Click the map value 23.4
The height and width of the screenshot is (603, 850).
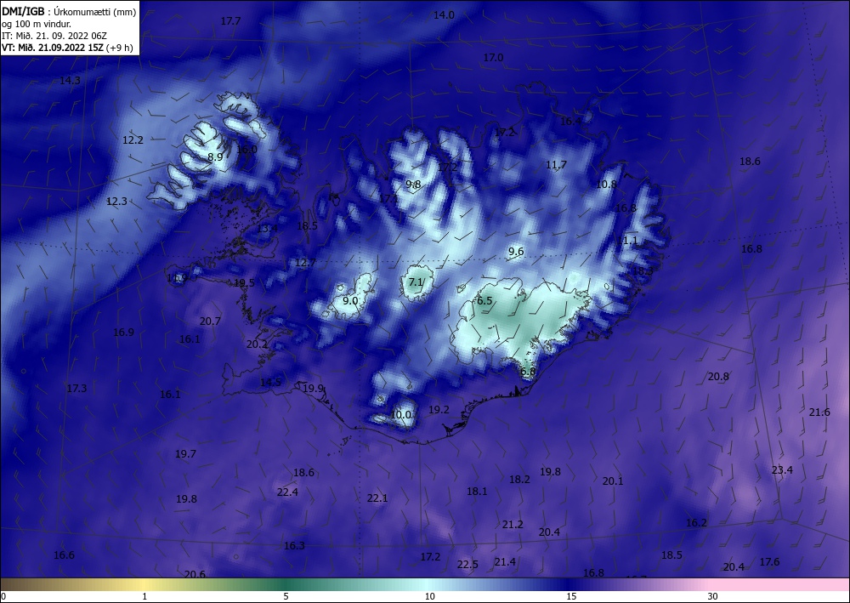click(782, 470)
